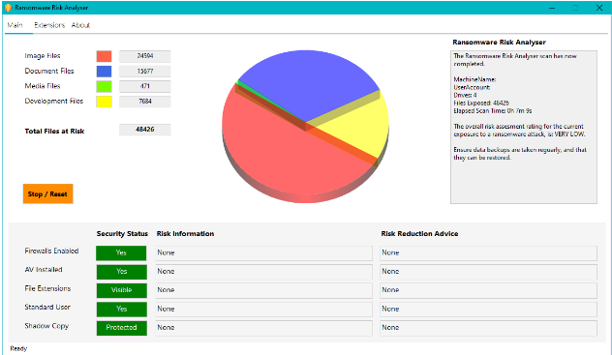Click the Security Status column header
612x355 pixels.
[x=122, y=234]
